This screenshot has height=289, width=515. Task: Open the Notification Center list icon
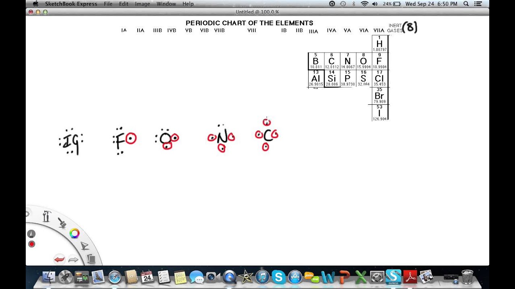point(479,4)
